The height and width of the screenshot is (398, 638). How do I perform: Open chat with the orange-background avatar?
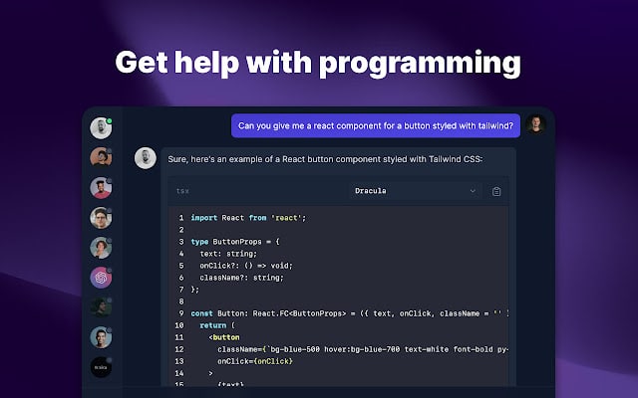click(101, 157)
